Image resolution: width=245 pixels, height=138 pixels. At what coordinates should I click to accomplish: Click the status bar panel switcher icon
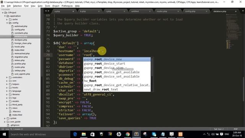tap(3, 129)
